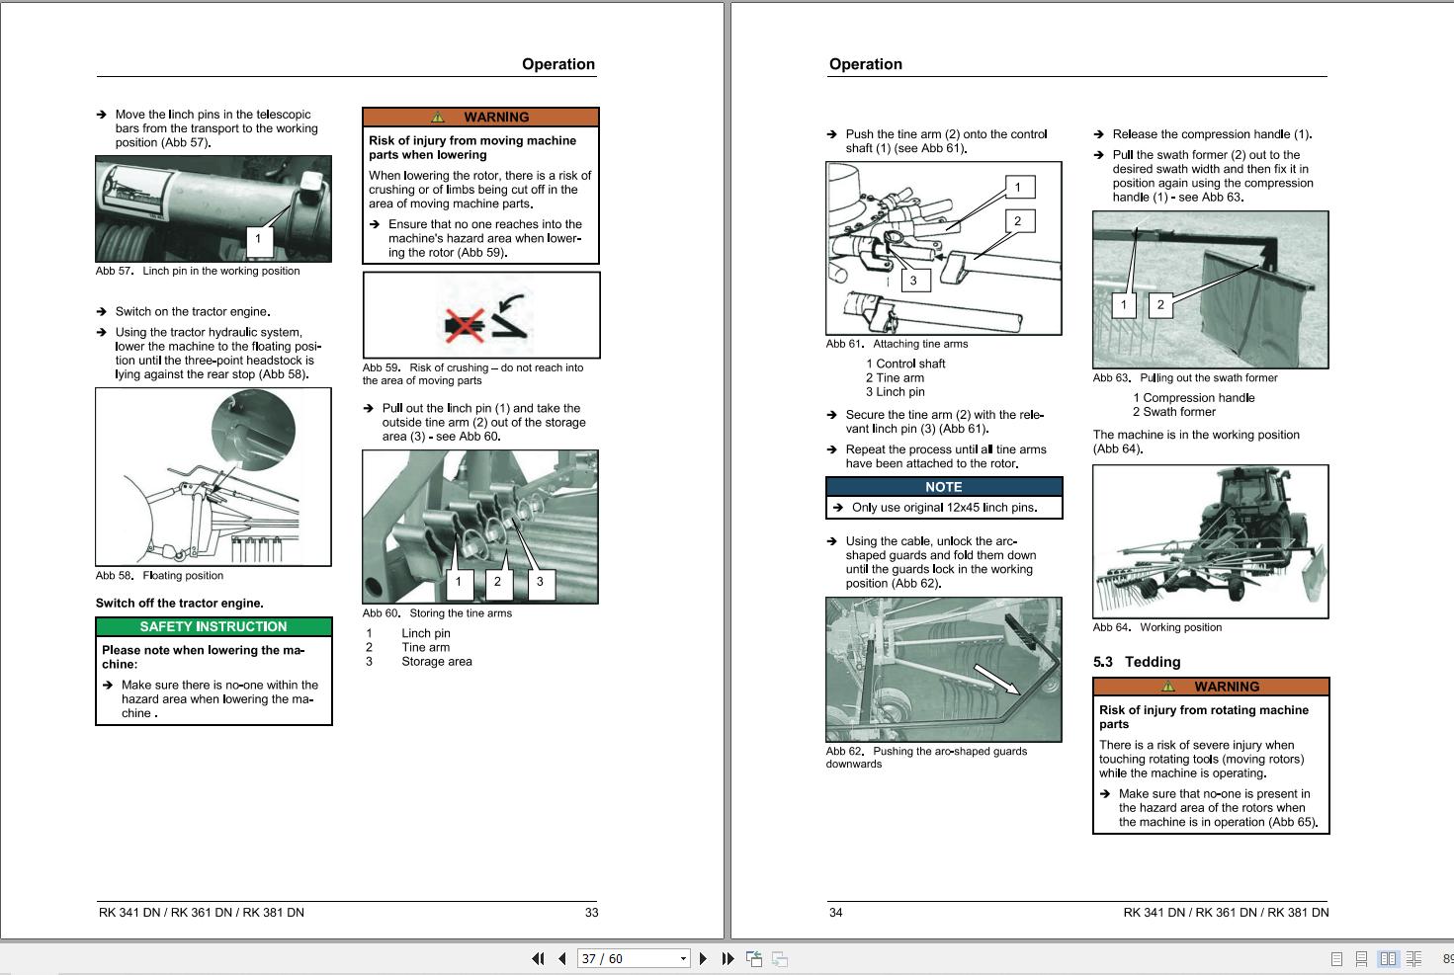Image resolution: width=1454 pixels, height=975 pixels.
Task: Click the Operation header on page 33
Action: coord(557,63)
